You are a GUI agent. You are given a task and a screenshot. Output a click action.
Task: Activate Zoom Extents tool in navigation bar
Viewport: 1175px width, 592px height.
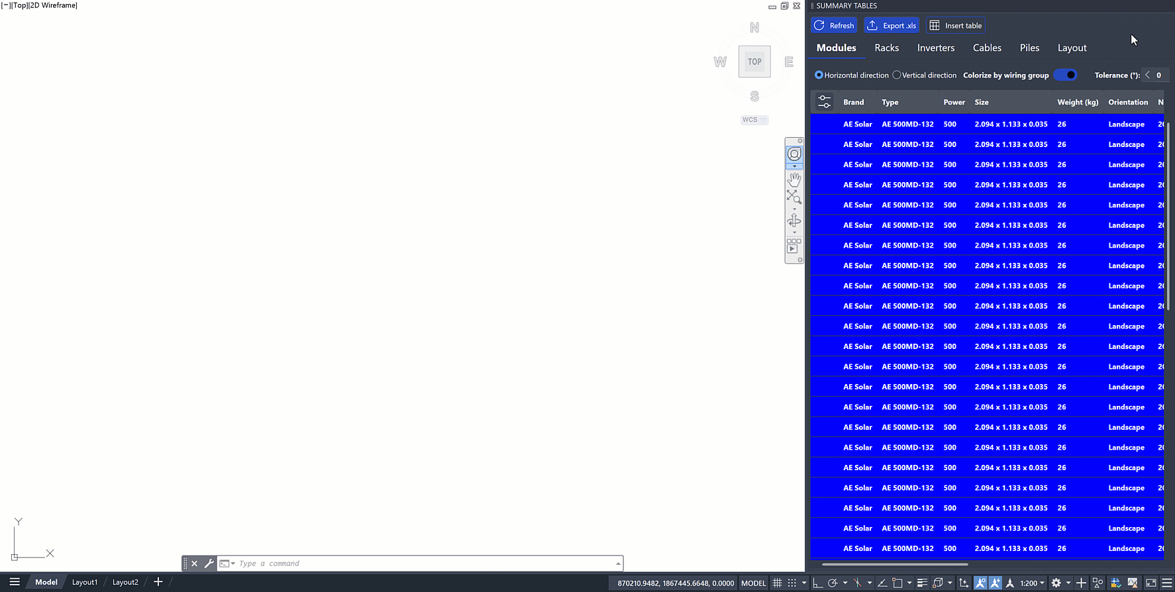click(794, 197)
